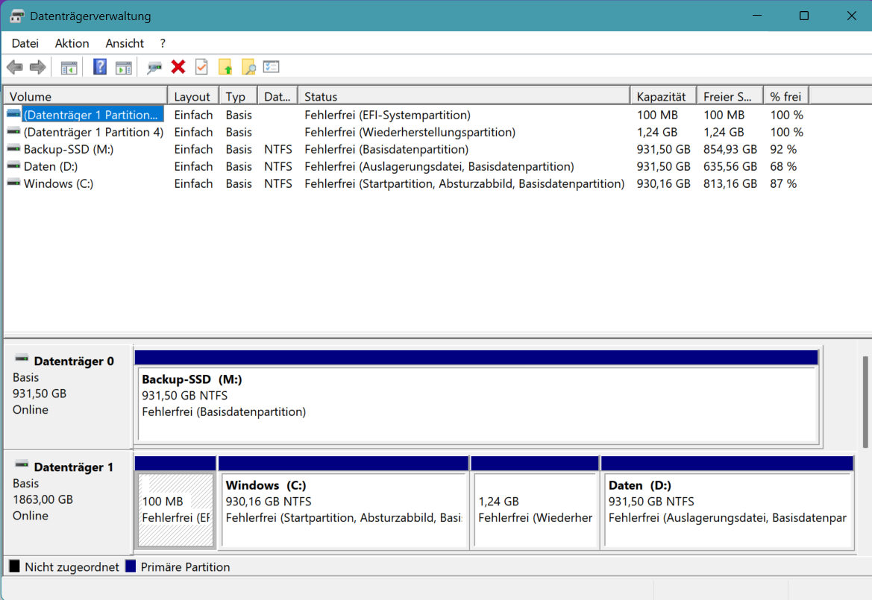This screenshot has width=872, height=600.
Task: Sort by the Layout column header
Action: tap(193, 96)
